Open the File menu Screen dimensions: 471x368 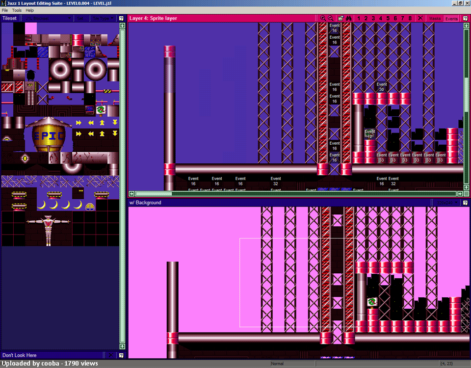(x=5, y=10)
